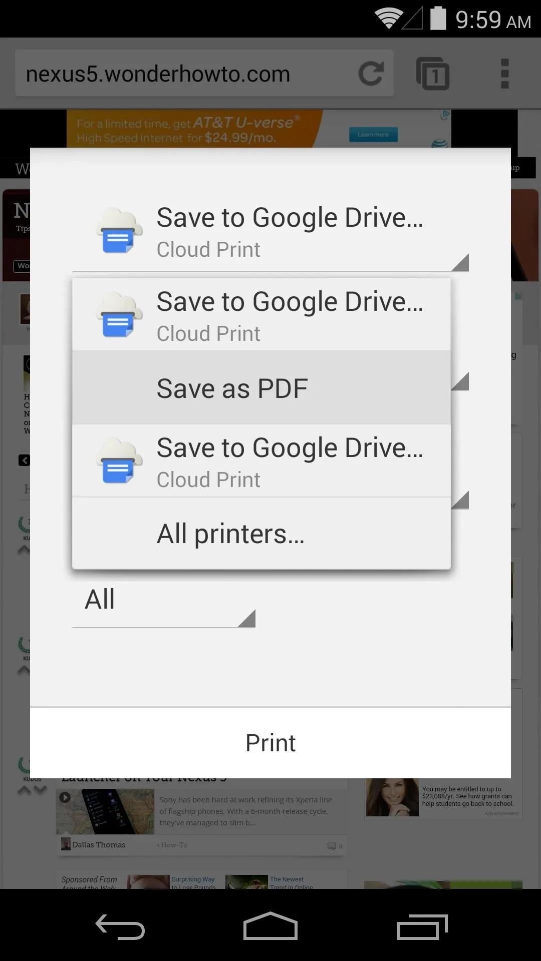
Task: Click The Newest Trend in Online link
Action: [x=292, y=883]
